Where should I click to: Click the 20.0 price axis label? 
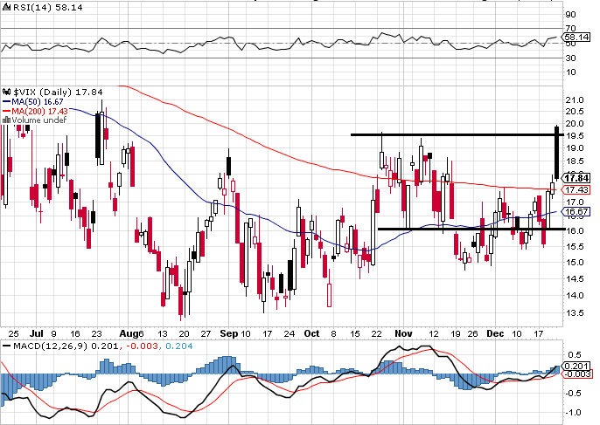click(x=575, y=124)
